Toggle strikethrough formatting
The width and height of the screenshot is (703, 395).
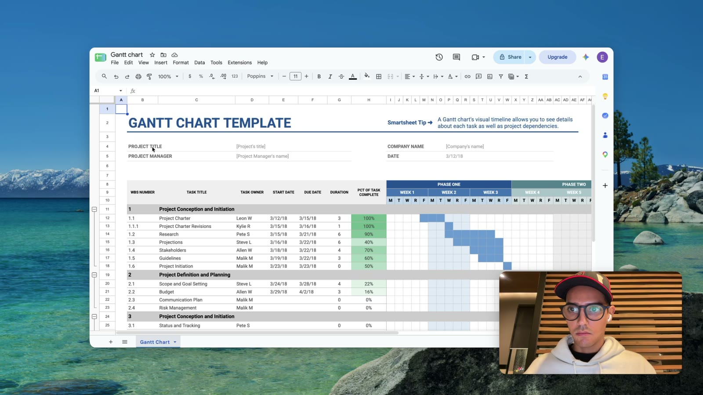point(341,76)
